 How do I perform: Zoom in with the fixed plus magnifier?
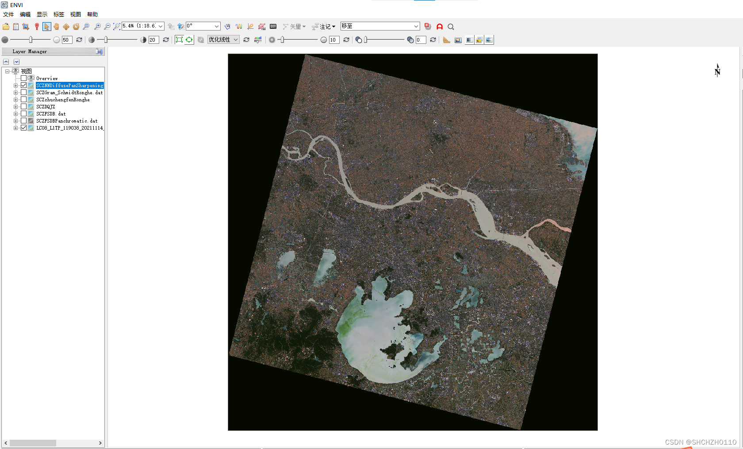pos(97,27)
